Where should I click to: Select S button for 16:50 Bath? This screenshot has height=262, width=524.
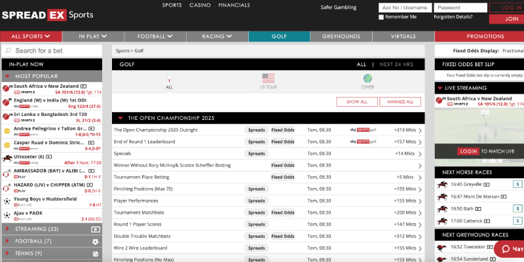tap(517, 209)
